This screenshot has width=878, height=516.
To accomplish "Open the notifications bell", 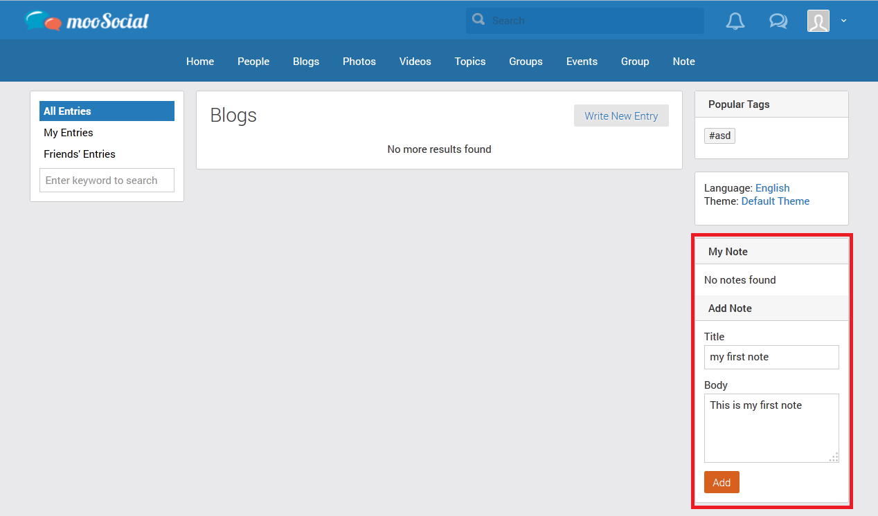I will (735, 21).
